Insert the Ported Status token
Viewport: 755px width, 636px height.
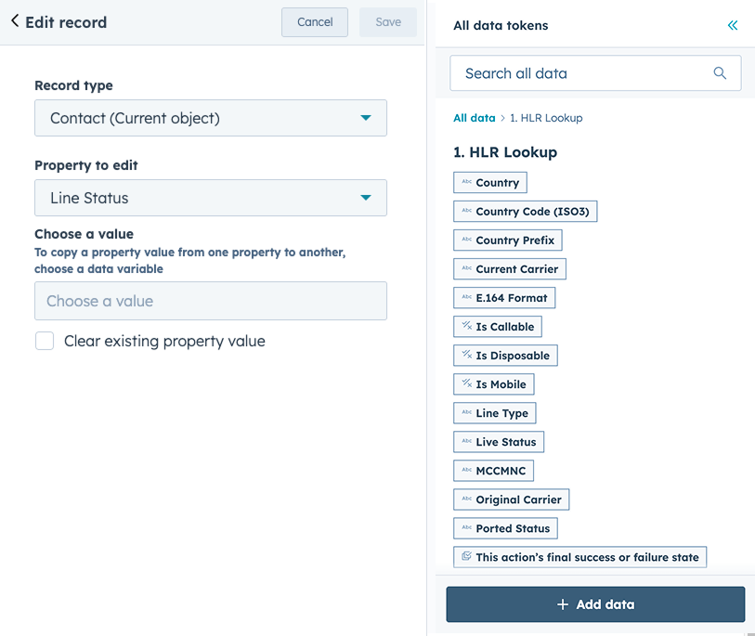pyautogui.click(x=505, y=528)
